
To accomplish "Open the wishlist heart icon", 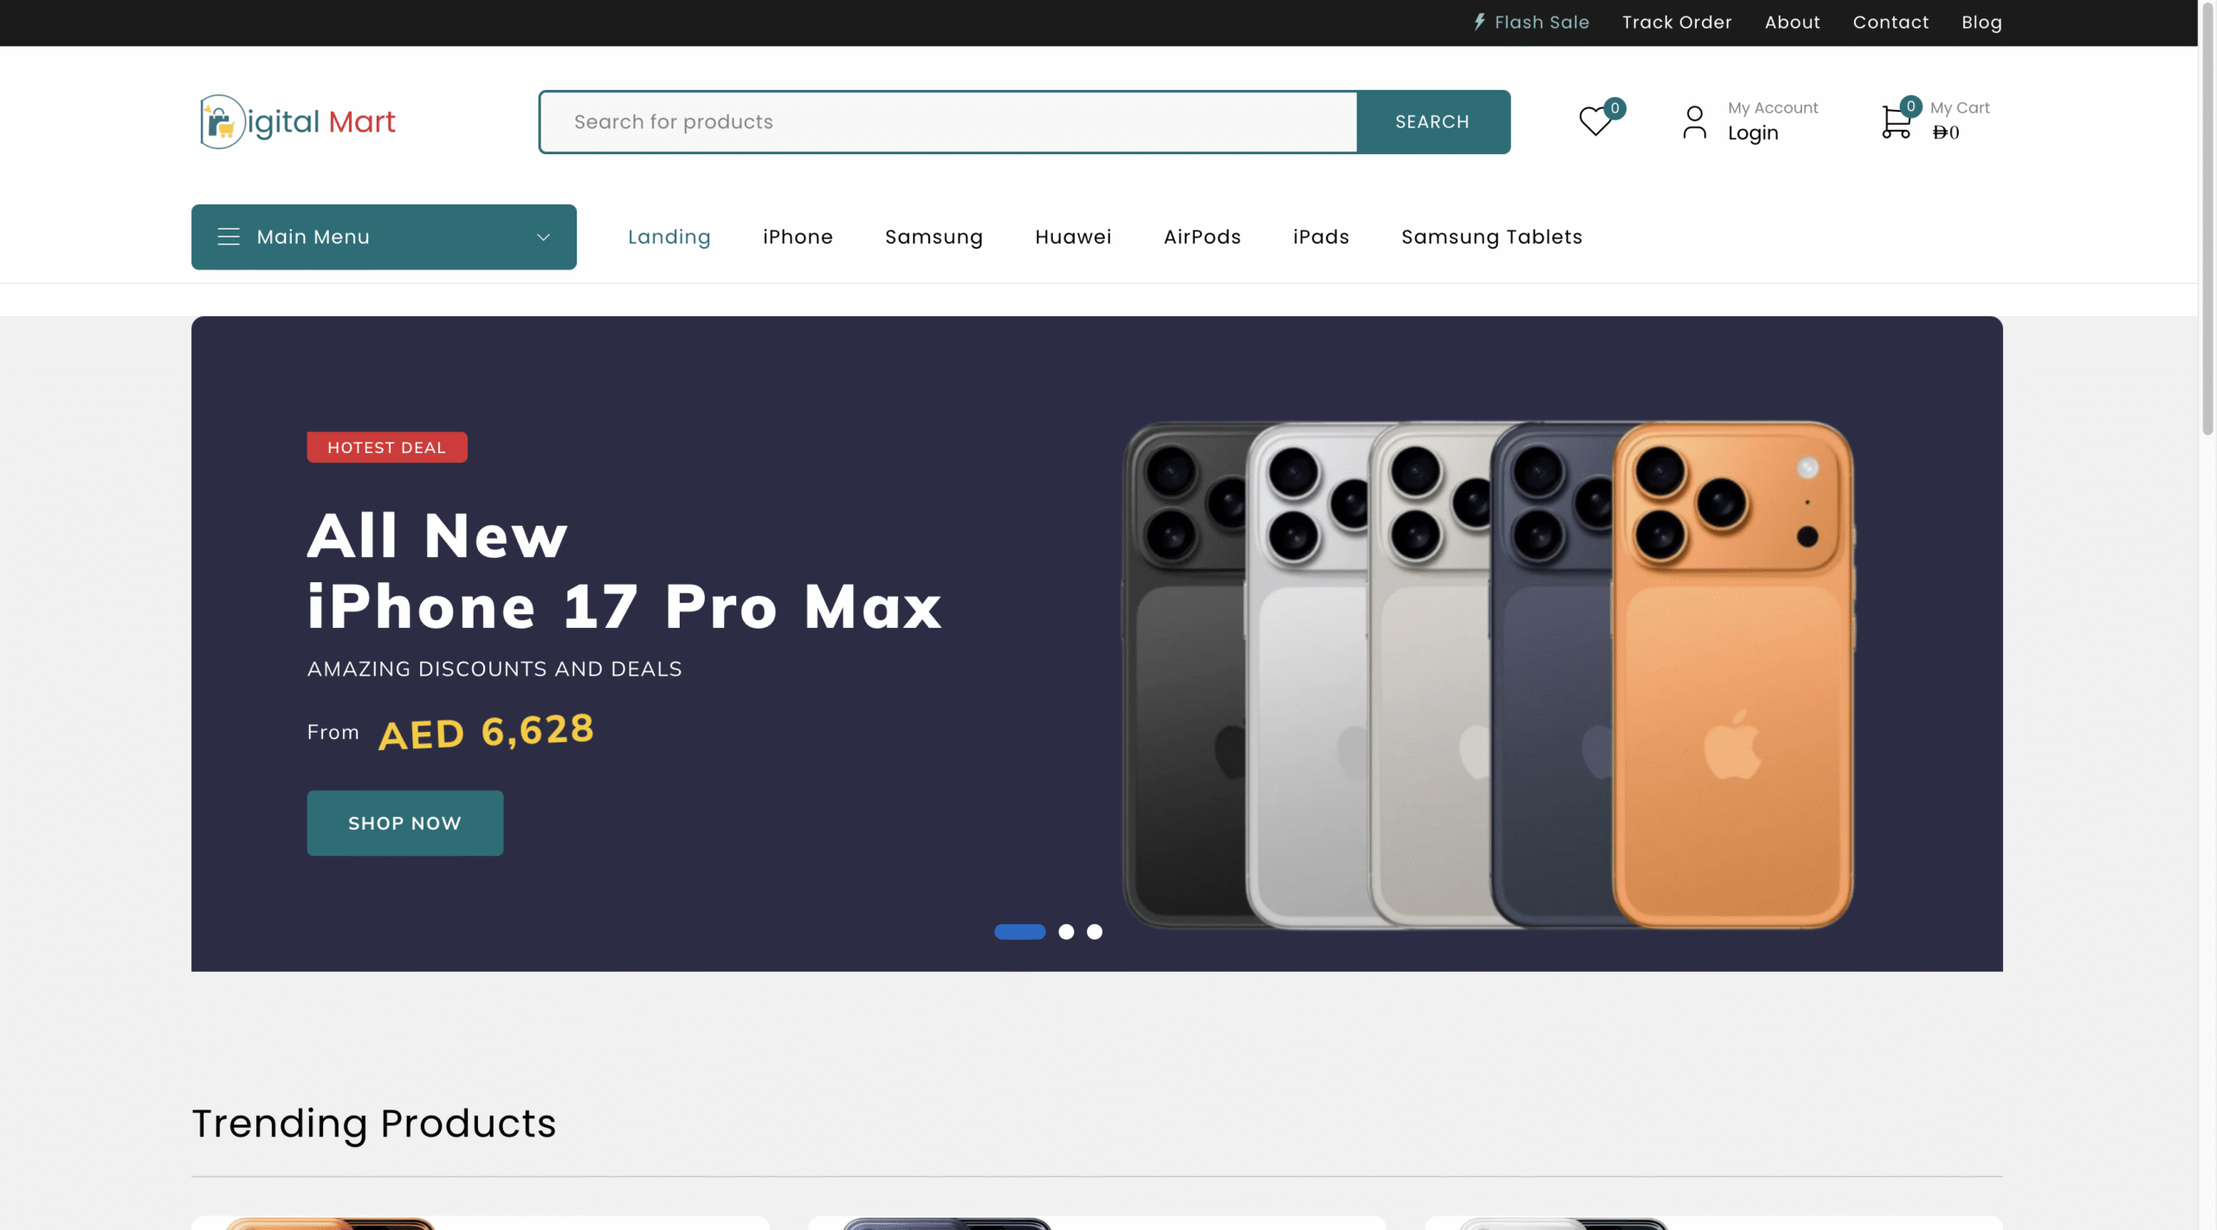I will [x=1595, y=121].
